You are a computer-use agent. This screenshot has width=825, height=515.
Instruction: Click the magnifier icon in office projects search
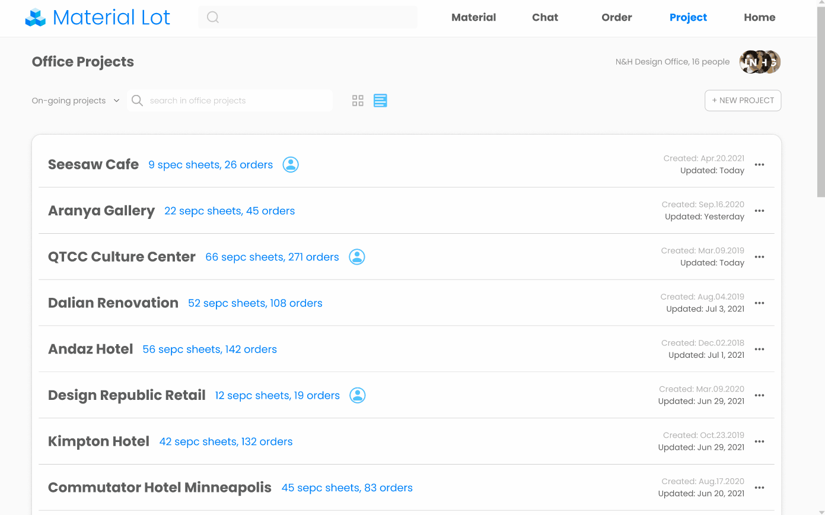pos(137,100)
